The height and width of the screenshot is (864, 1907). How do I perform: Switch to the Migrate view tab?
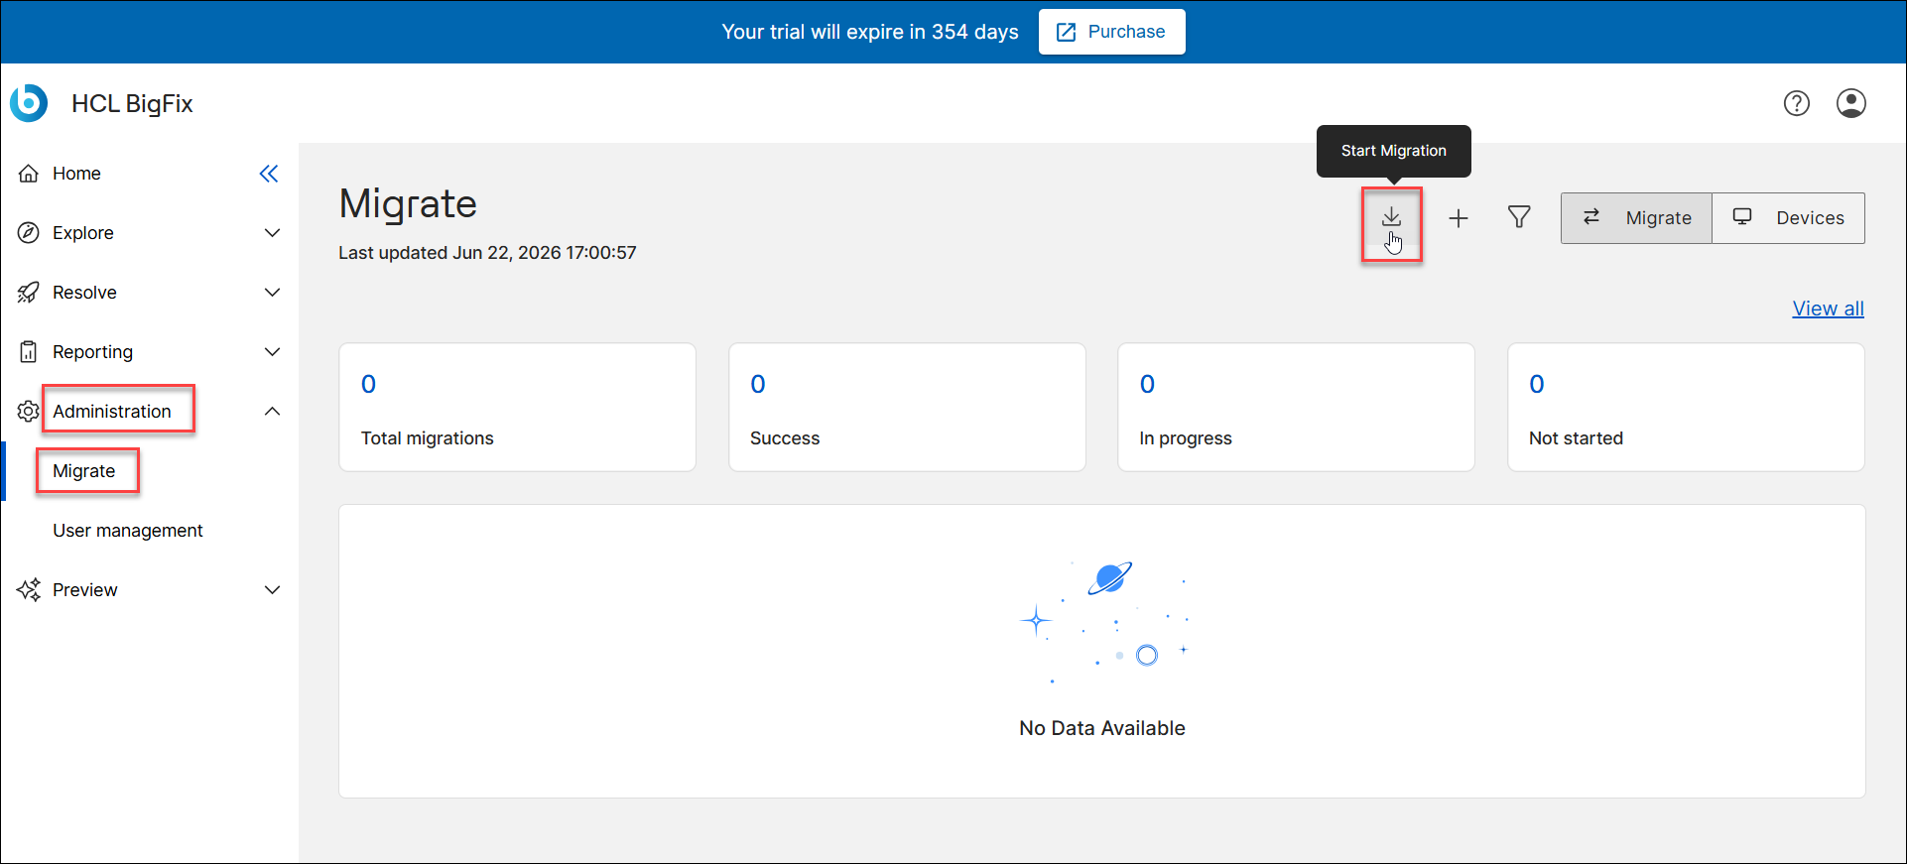[x=1636, y=218]
